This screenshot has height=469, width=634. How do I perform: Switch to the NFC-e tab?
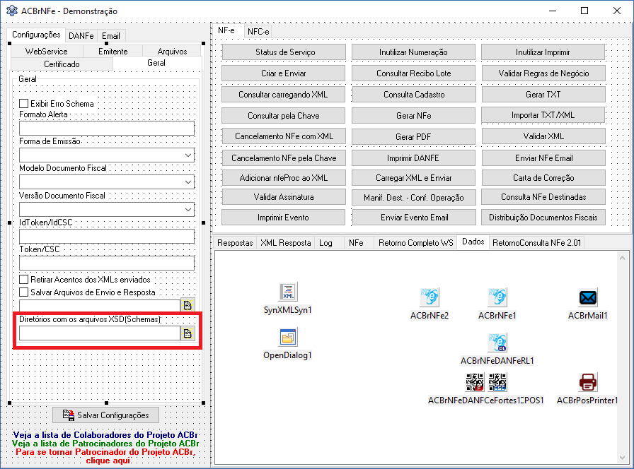coord(258,32)
